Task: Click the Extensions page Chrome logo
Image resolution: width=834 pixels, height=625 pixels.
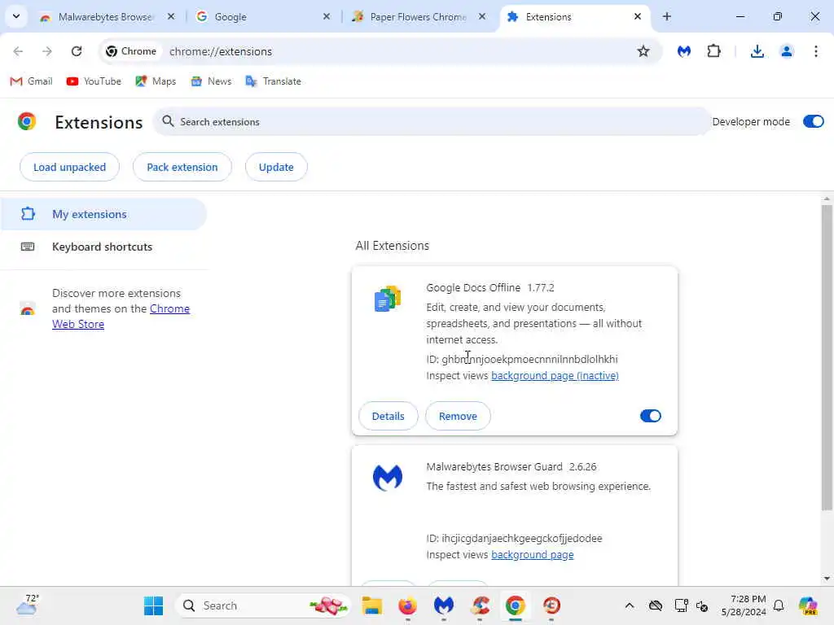Action: 27,122
